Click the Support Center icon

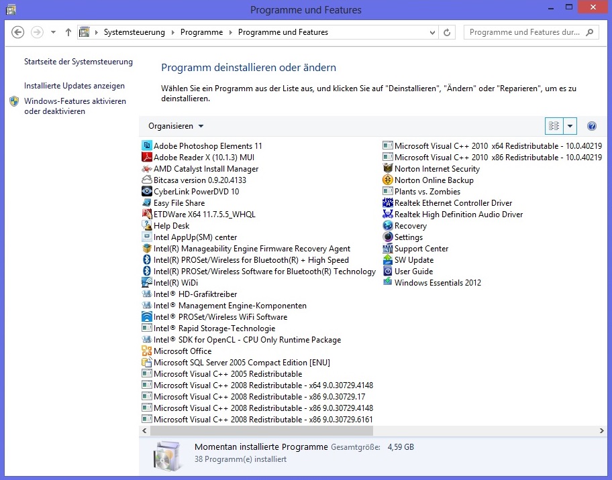[388, 249]
